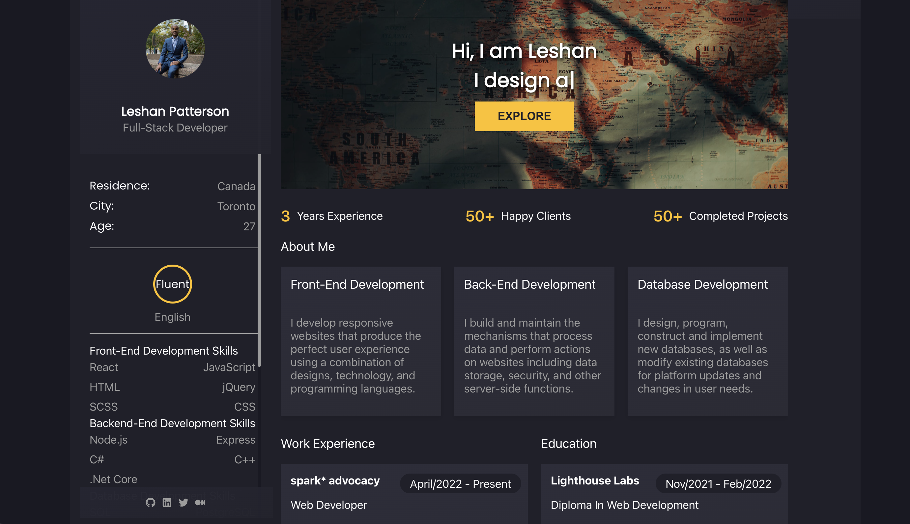Select the Fluent English language badge
The image size is (910, 524).
point(173,284)
